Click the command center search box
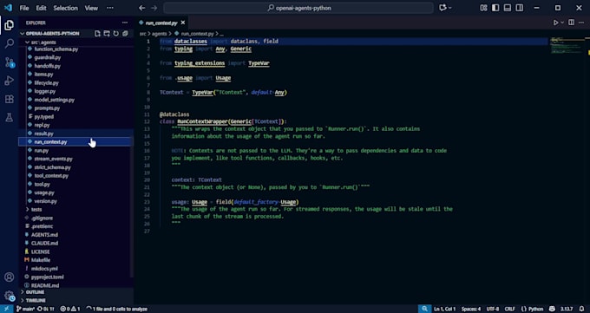 coord(298,8)
